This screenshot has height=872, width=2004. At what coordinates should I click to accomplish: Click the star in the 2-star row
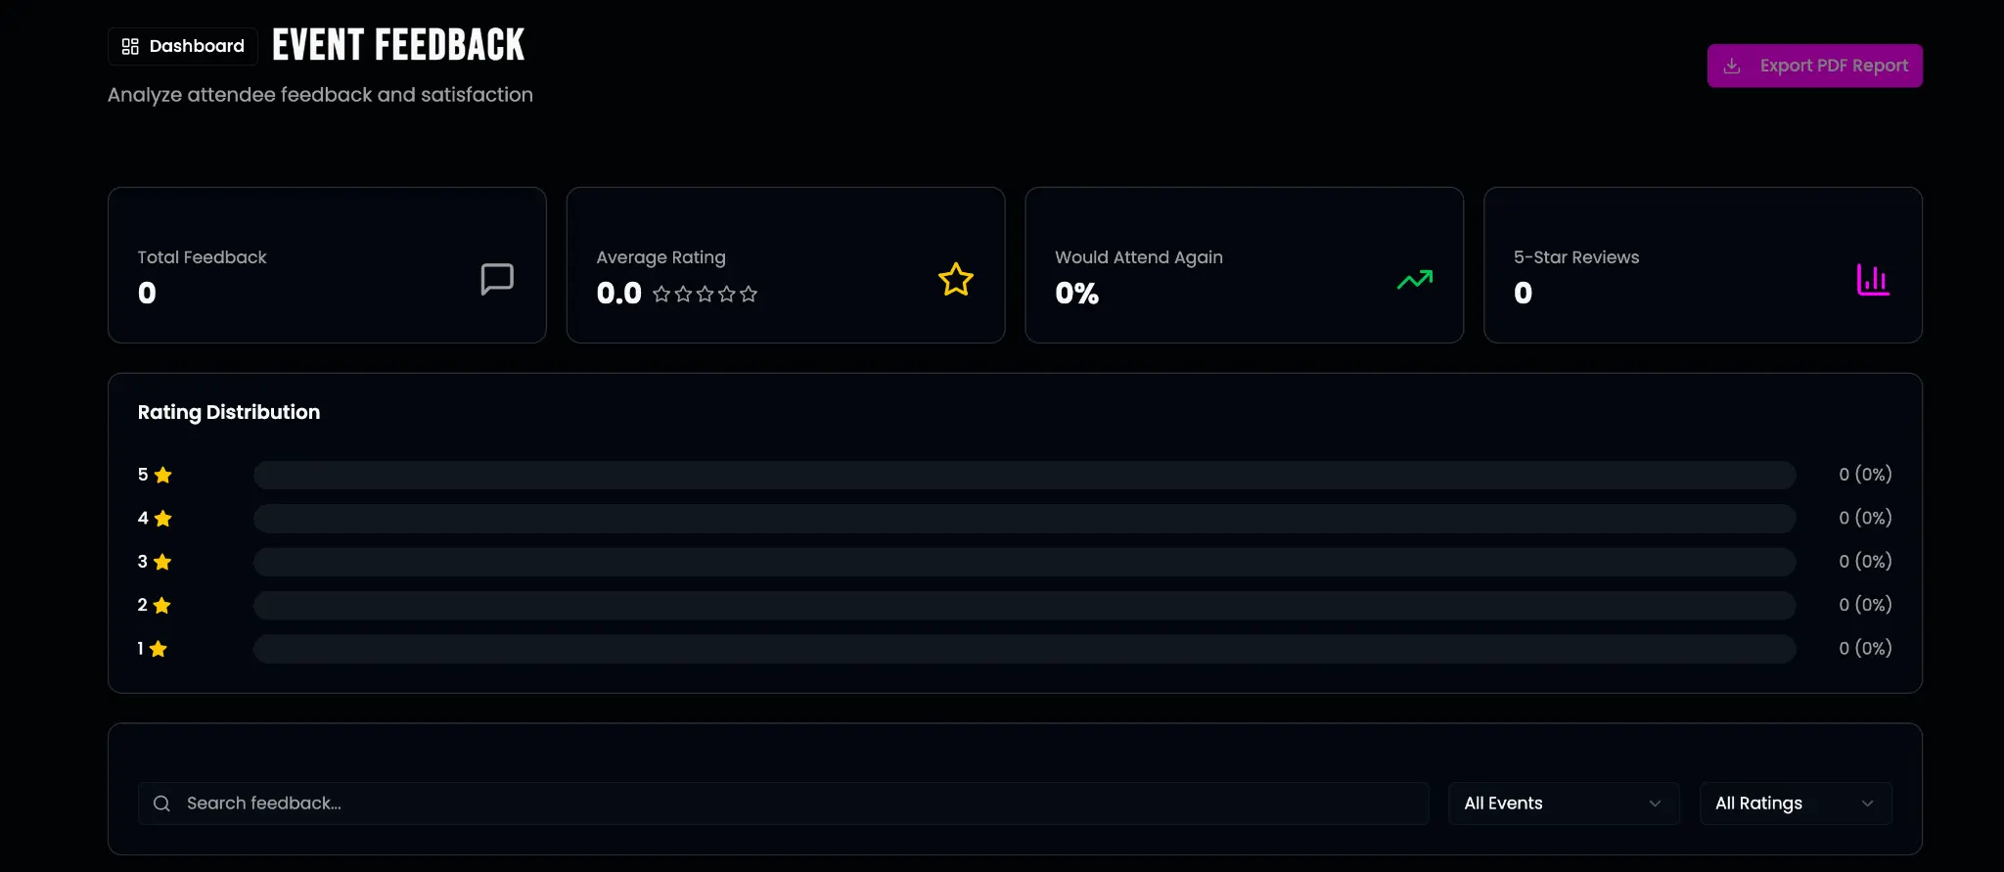[162, 606]
